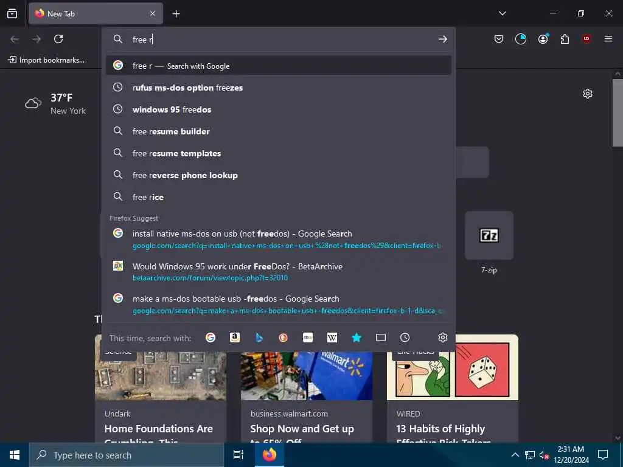Search history using the clock icon
623x467 pixels.
(405, 337)
